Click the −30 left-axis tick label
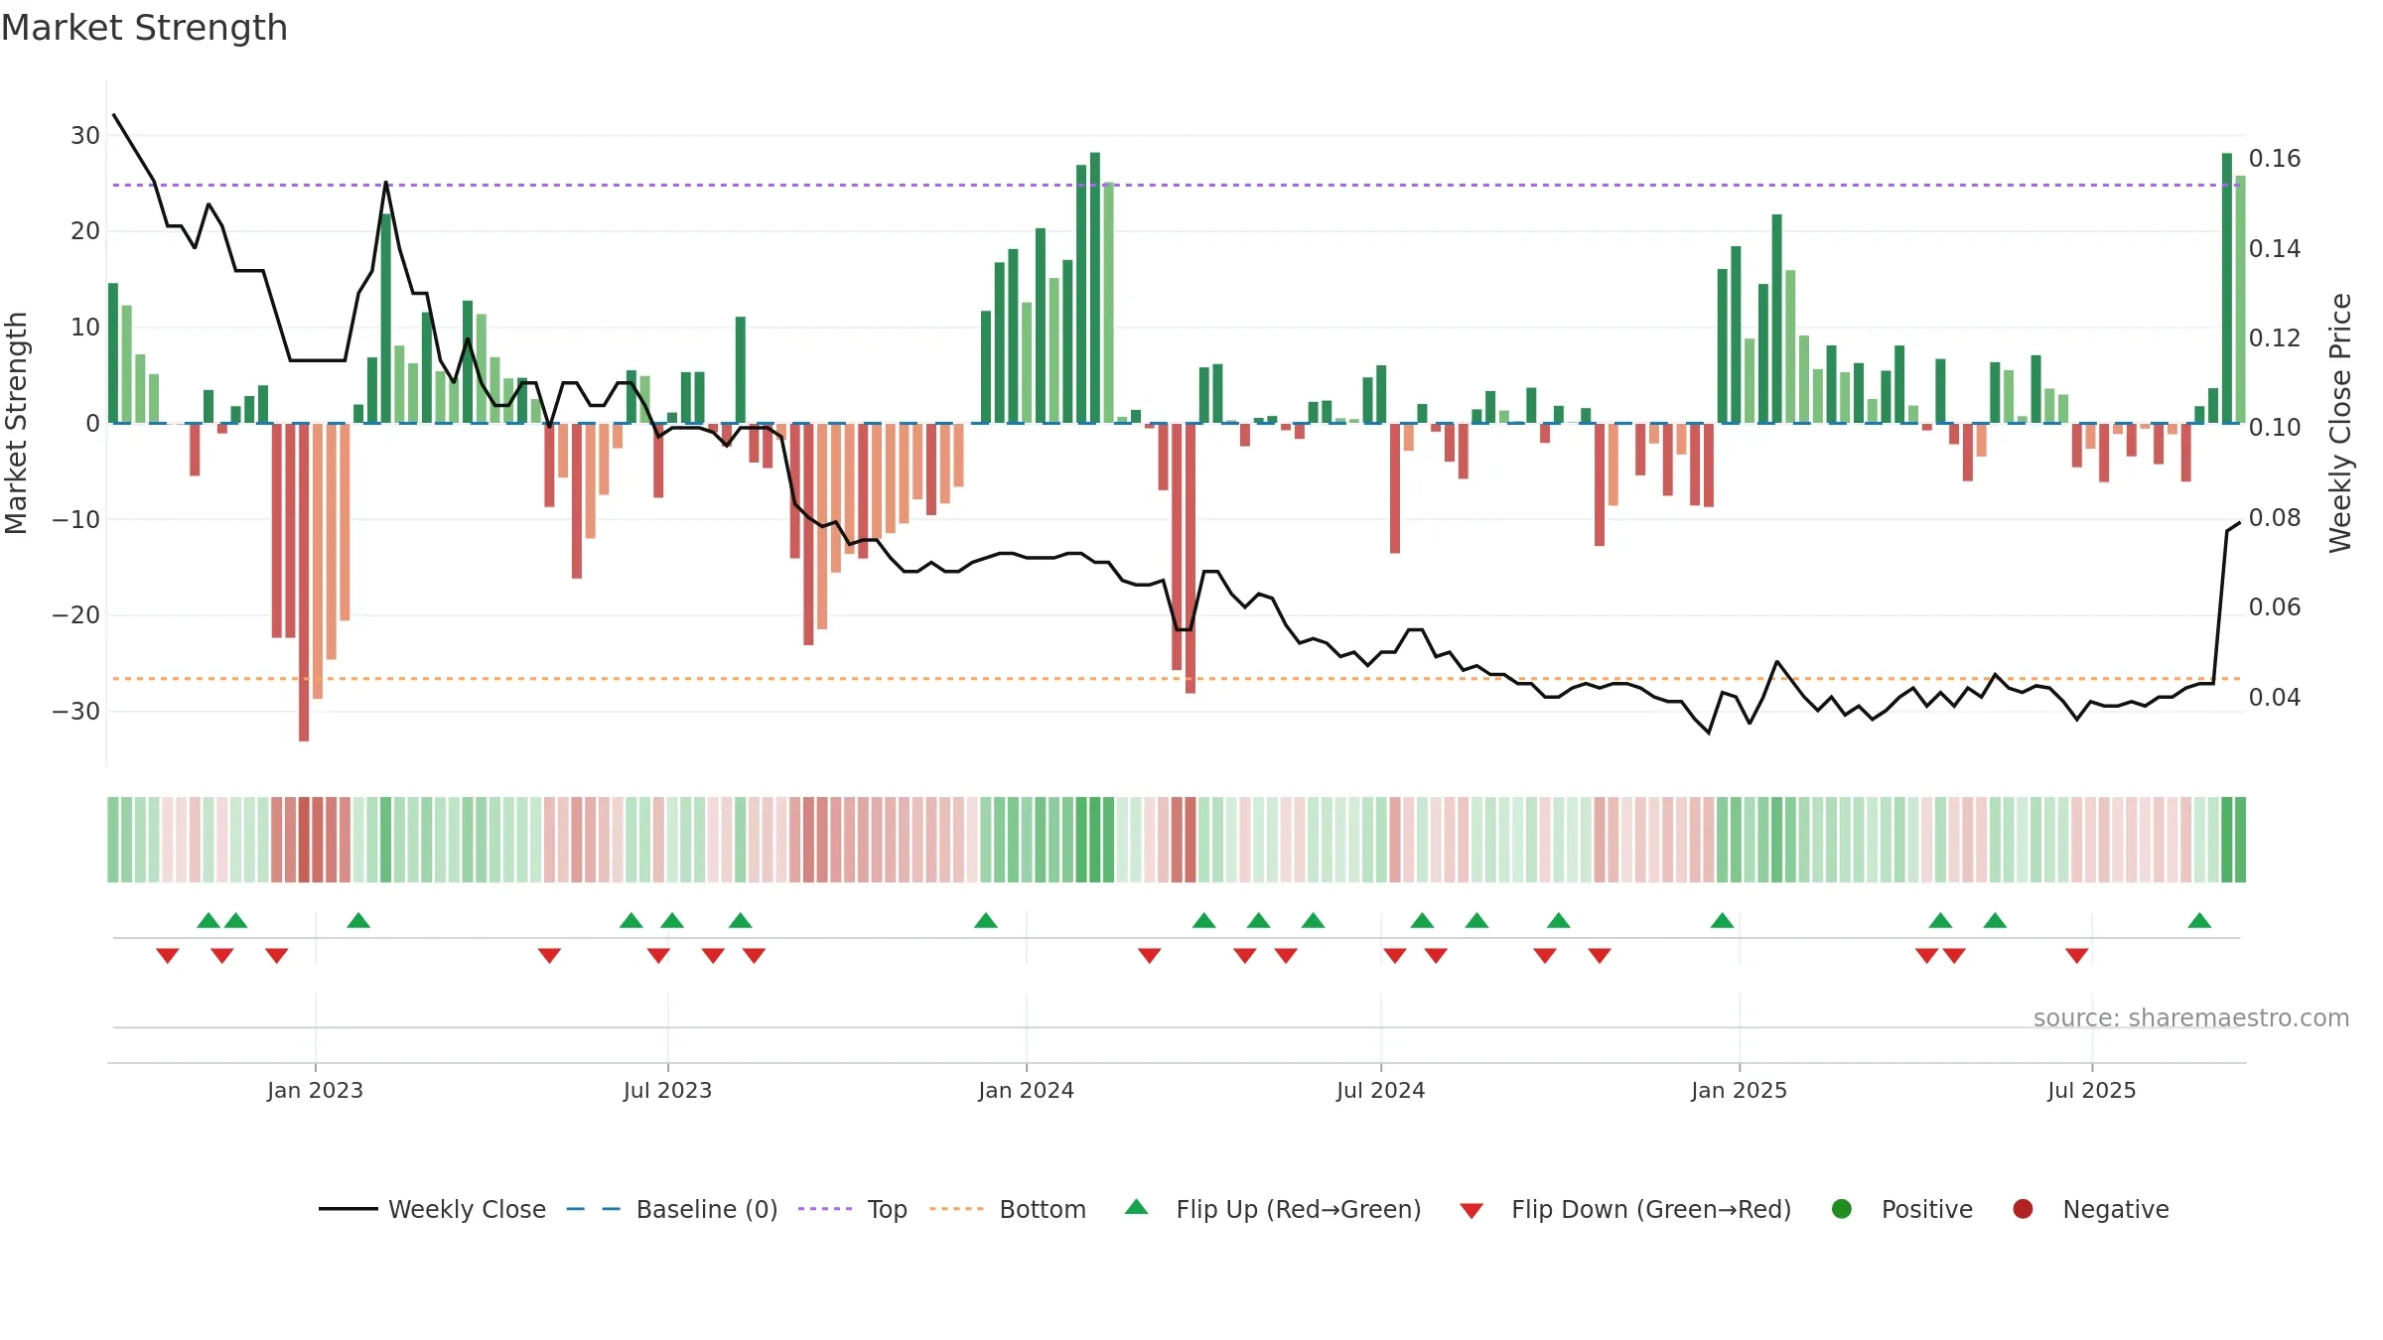Image resolution: width=2383 pixels, height=1340 pixels. (x=76, y=712)
